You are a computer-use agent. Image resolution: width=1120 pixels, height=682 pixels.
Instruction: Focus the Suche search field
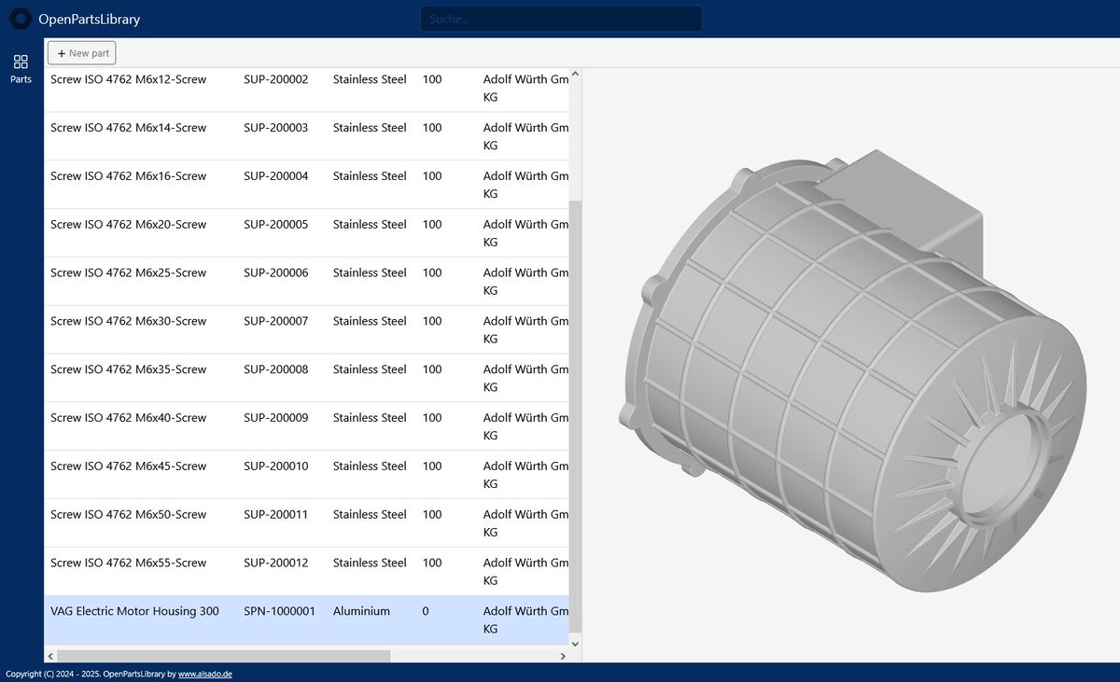click(x=561, y=19)
